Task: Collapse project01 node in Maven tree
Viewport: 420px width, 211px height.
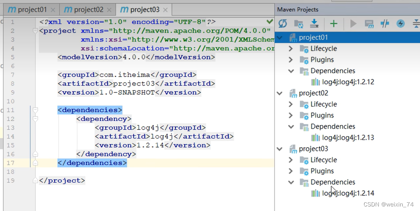Action: point(279,38)
